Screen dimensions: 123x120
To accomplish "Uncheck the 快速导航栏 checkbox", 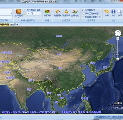I will point(83,10).
